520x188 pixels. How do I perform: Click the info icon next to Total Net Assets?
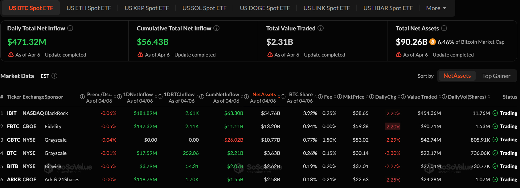click(x=444, y=28)
